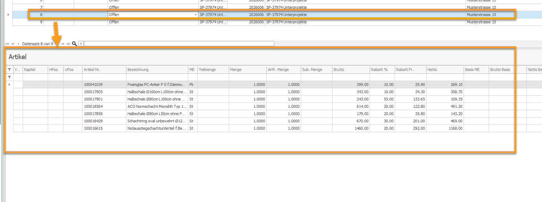The height and width of the screenshot is (202, 542).
Task: Click Halbschale Ø80cm L50cm description
Action: pos(157,114)
